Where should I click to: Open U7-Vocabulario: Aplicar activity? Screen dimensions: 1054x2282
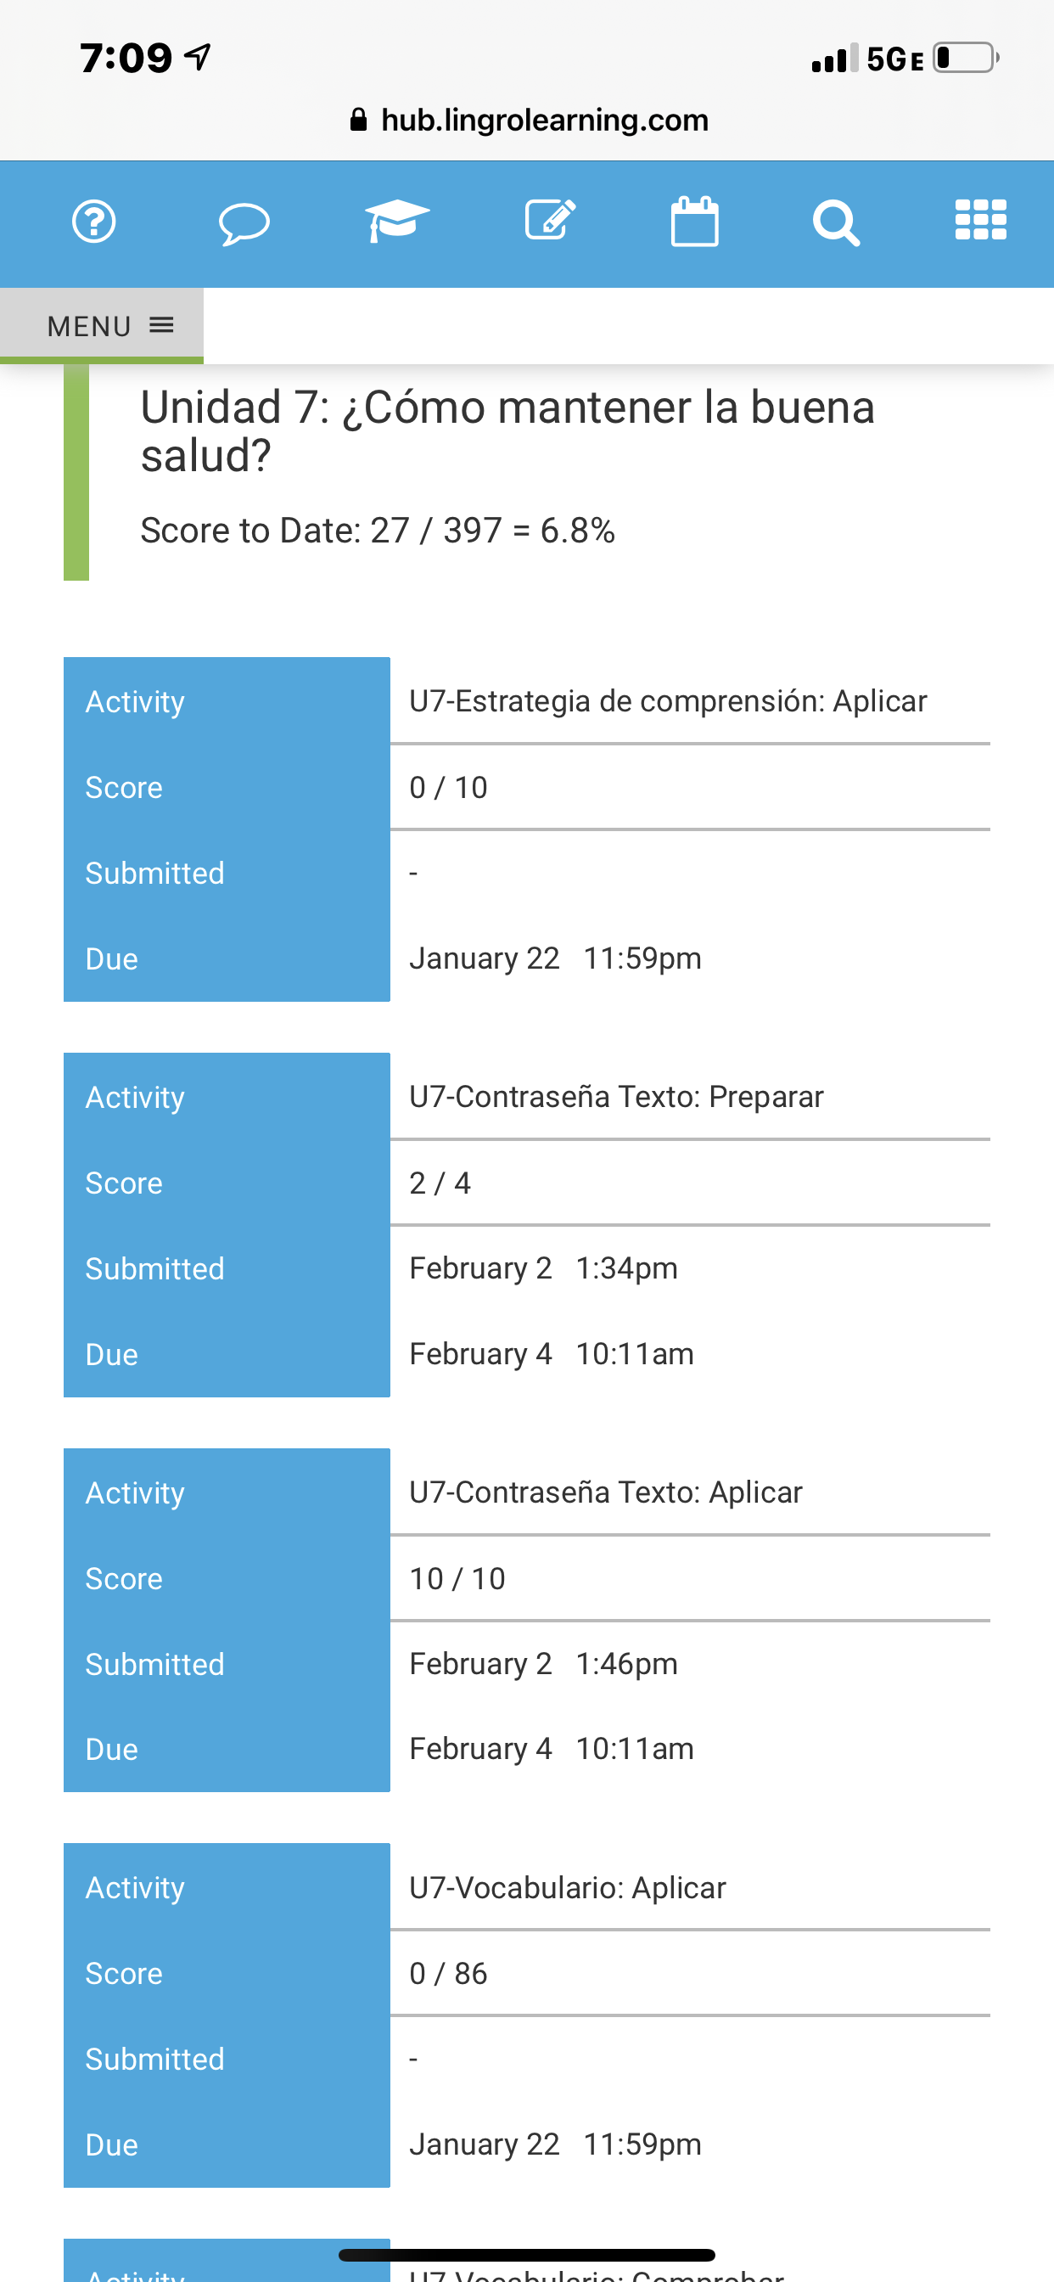(568, 1888)
